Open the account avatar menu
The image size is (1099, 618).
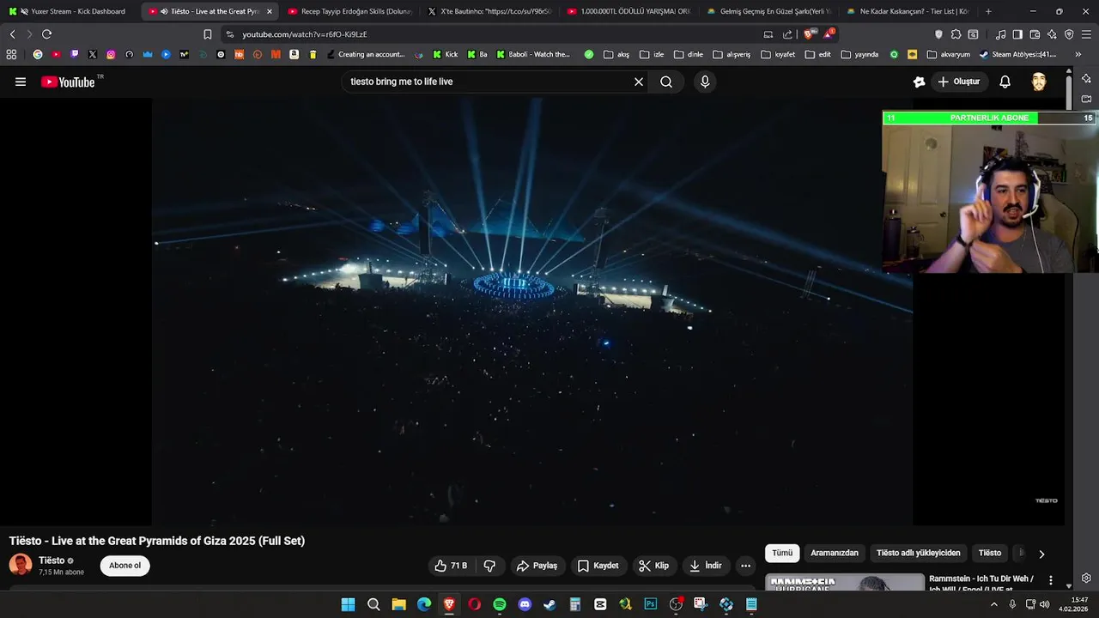tap(1039, 82)
